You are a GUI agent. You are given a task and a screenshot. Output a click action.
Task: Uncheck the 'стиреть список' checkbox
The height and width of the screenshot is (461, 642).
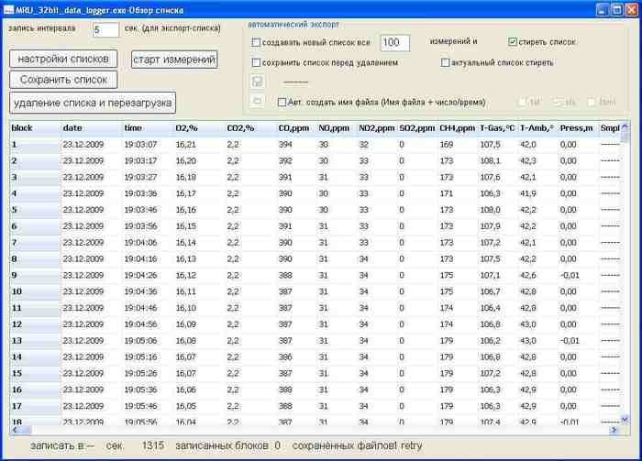(x=513, y=42)
